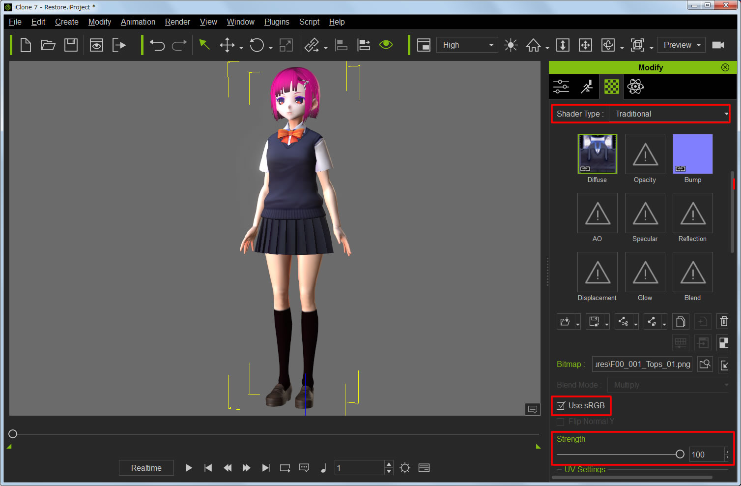The height and width of the screenshot is (486, 741).
Task: Open the Render menu
Action: point(177,22)
